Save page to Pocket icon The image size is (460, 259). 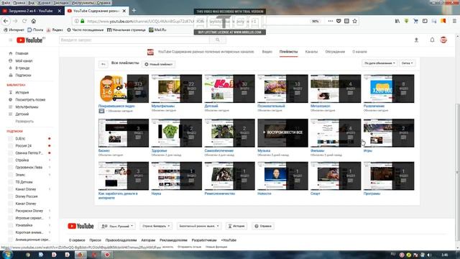click(x=339, y=21)
